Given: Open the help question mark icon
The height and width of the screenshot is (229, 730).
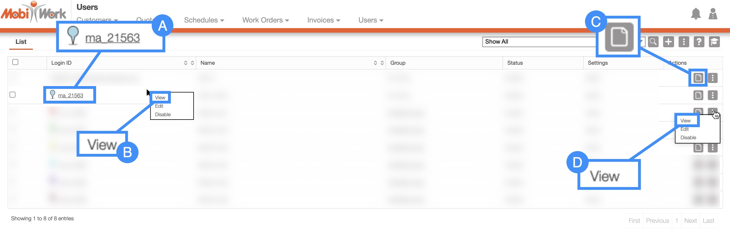Looking at the screenshot, I should 699,42.
